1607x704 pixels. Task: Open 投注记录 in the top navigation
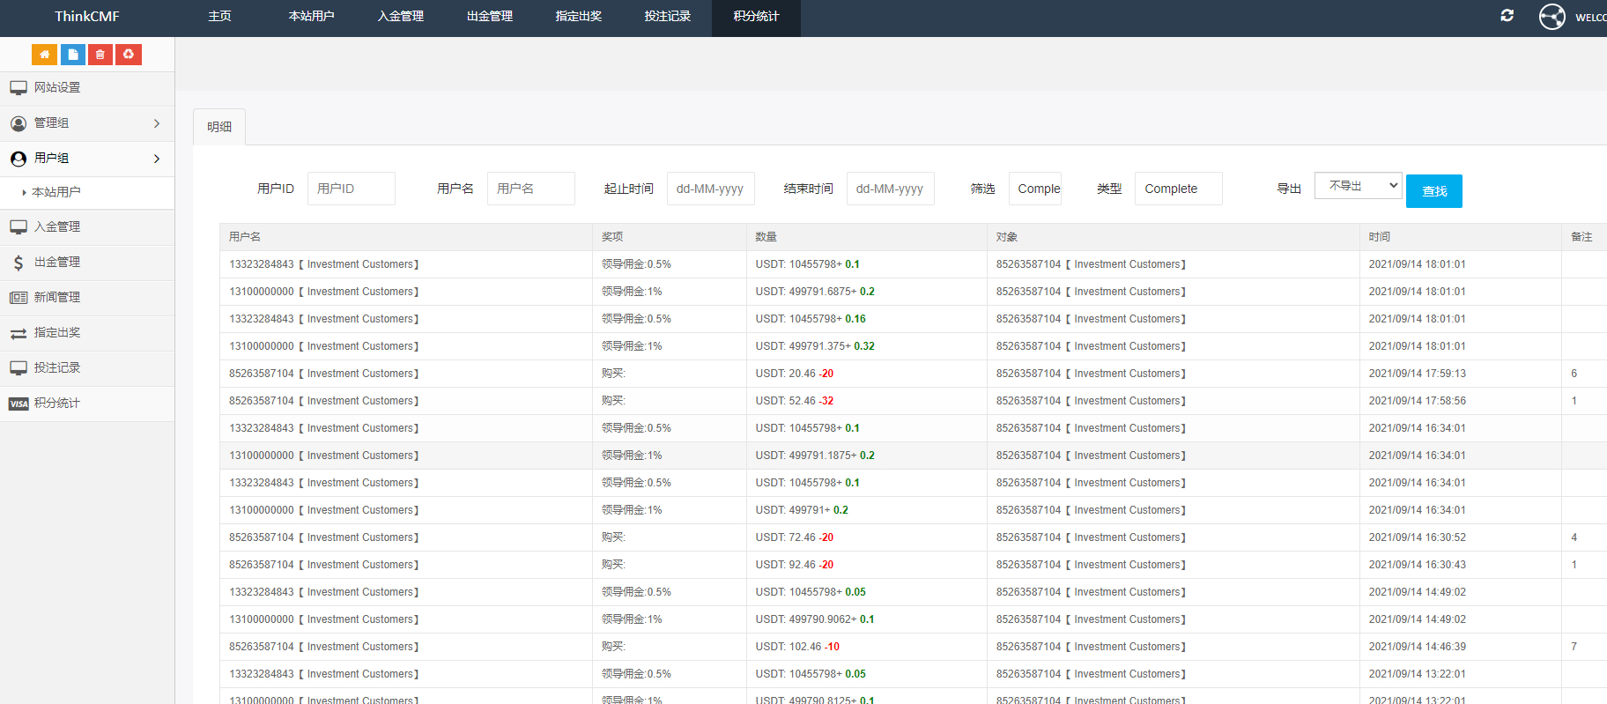click(x=667, y=17)
